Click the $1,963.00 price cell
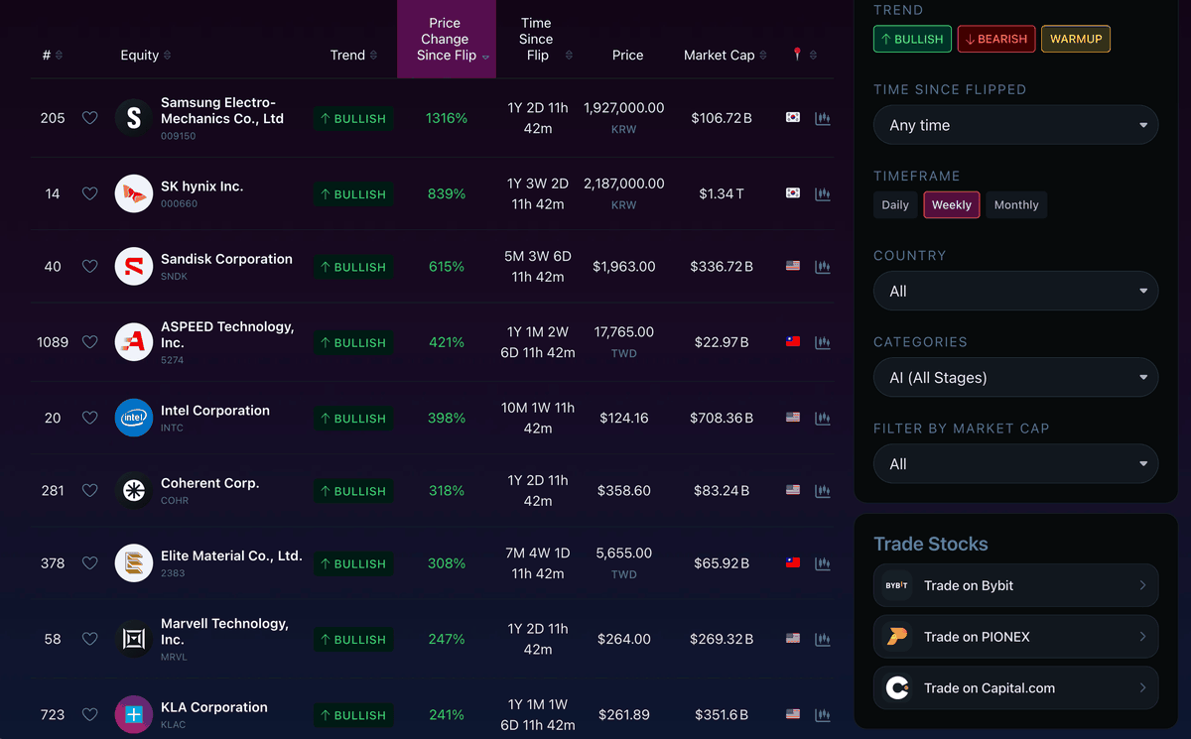 tap(623, 266)
